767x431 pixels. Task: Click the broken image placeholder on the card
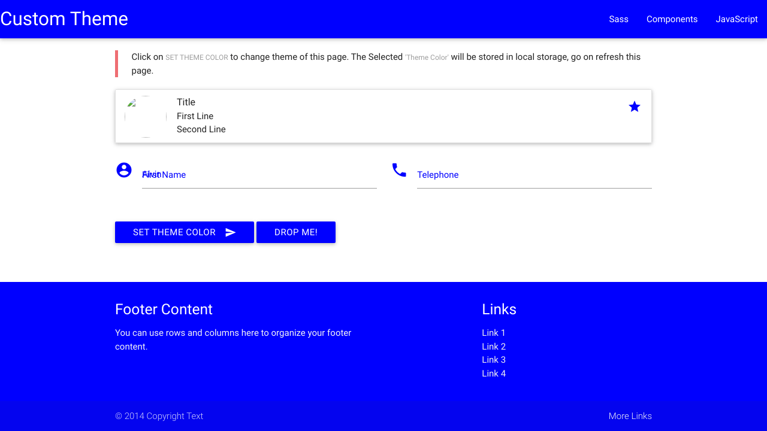(x=145, y=116)
